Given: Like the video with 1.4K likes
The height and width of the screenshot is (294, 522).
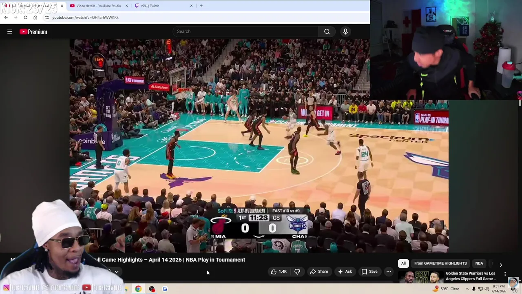Looking at the screenshot, I should 278,272.
